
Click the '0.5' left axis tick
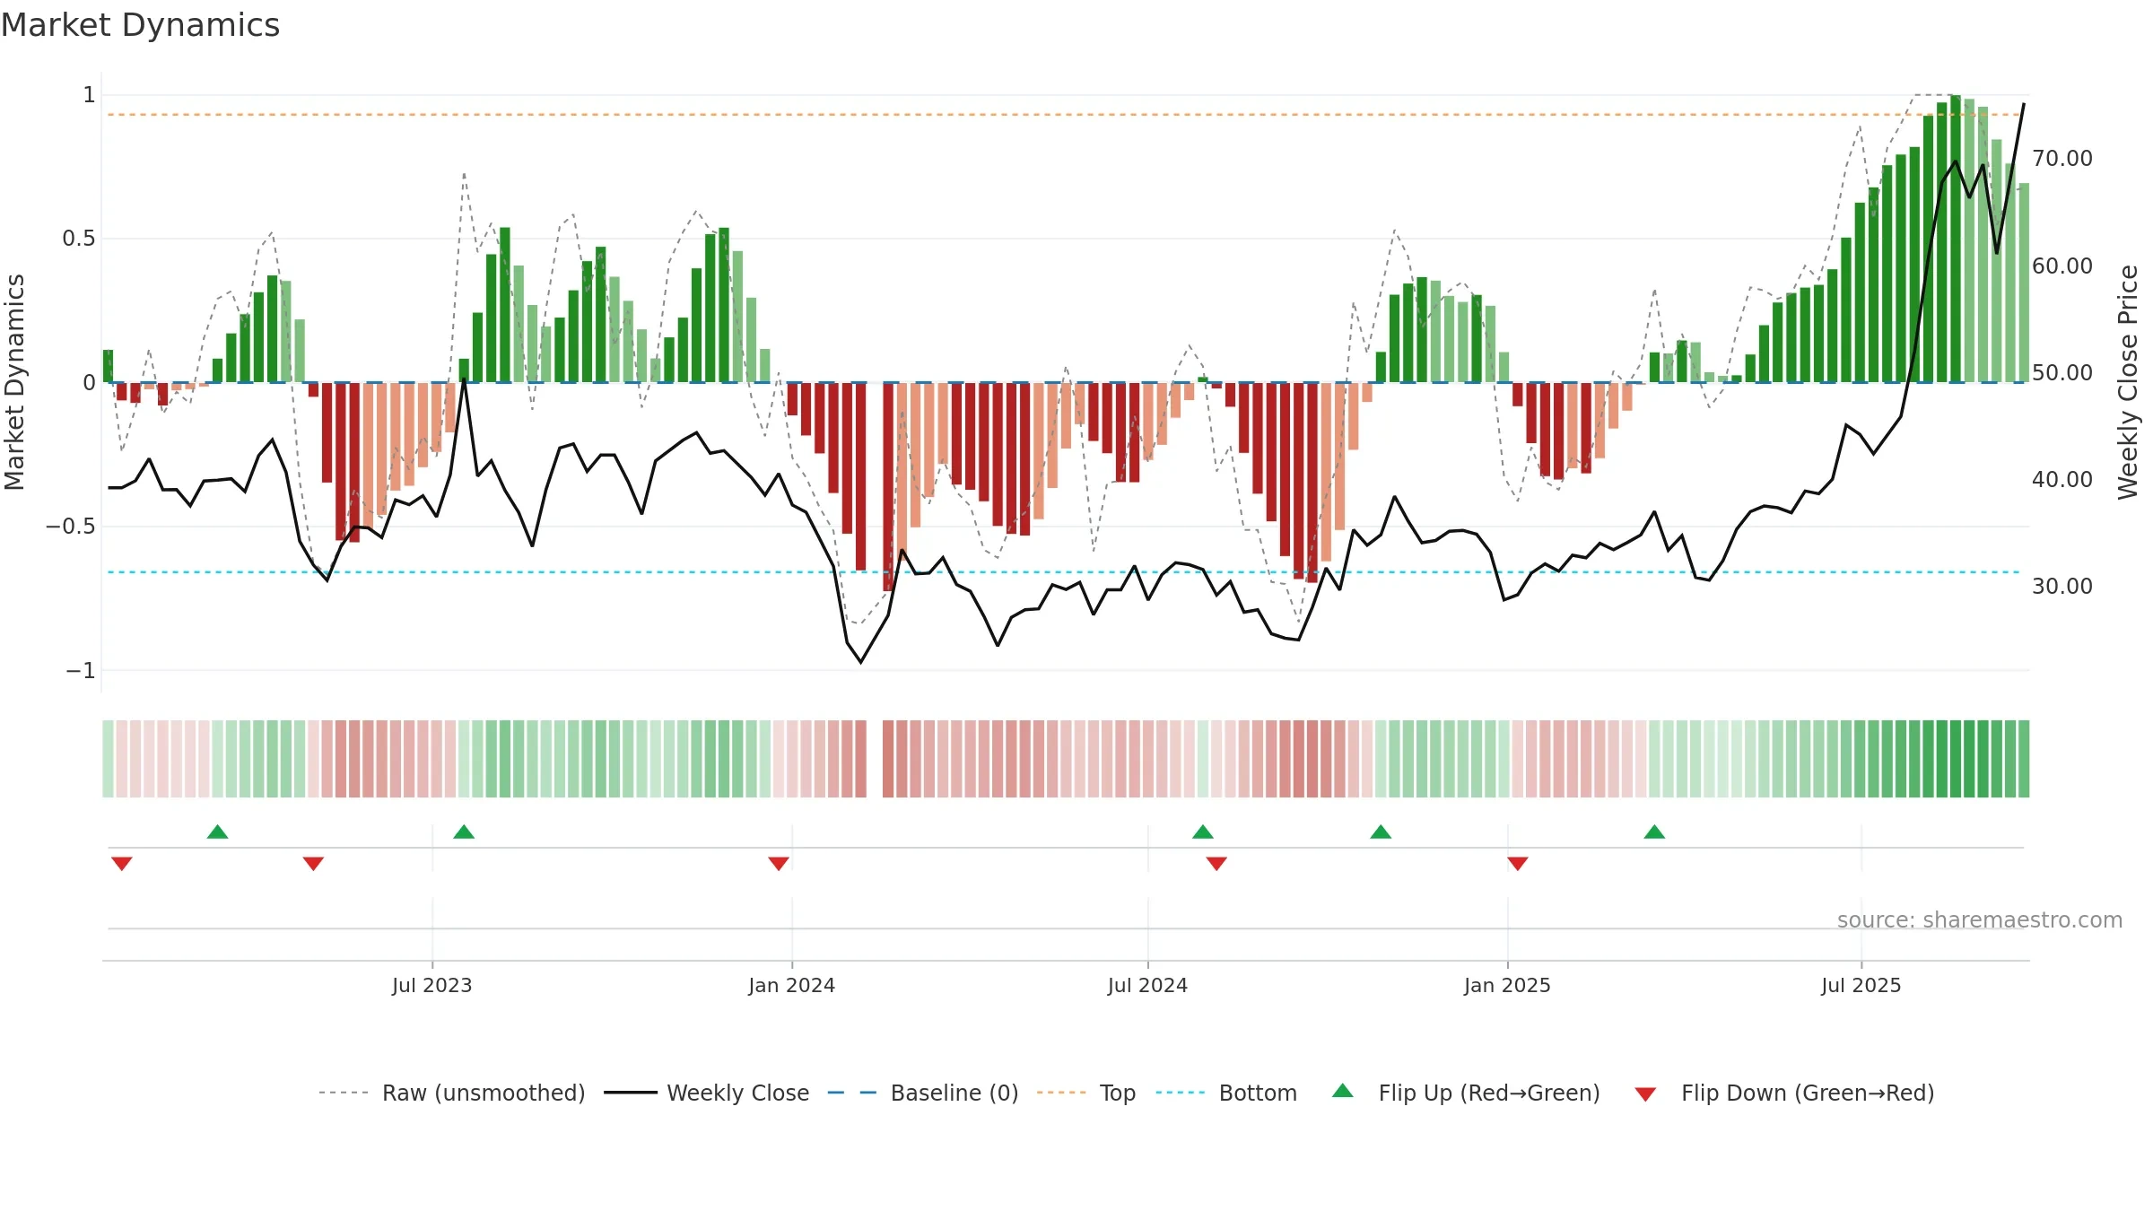78,239
